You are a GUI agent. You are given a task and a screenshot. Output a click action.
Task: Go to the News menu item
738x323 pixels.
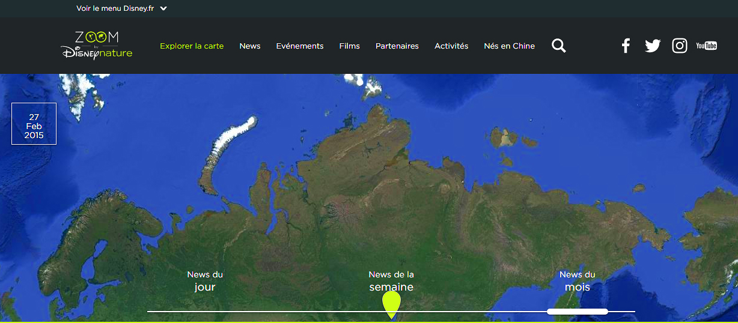250,46
